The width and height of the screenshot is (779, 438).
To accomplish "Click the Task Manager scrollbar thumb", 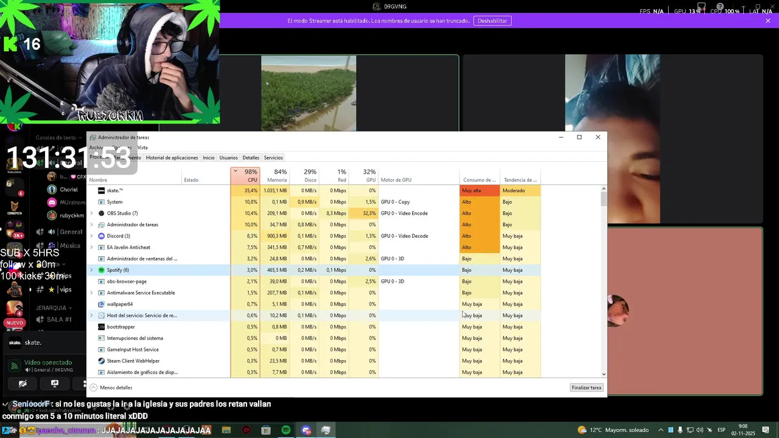I will coord(604,199).
